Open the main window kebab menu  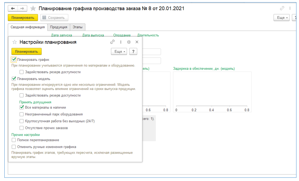[x=290, y=8]
